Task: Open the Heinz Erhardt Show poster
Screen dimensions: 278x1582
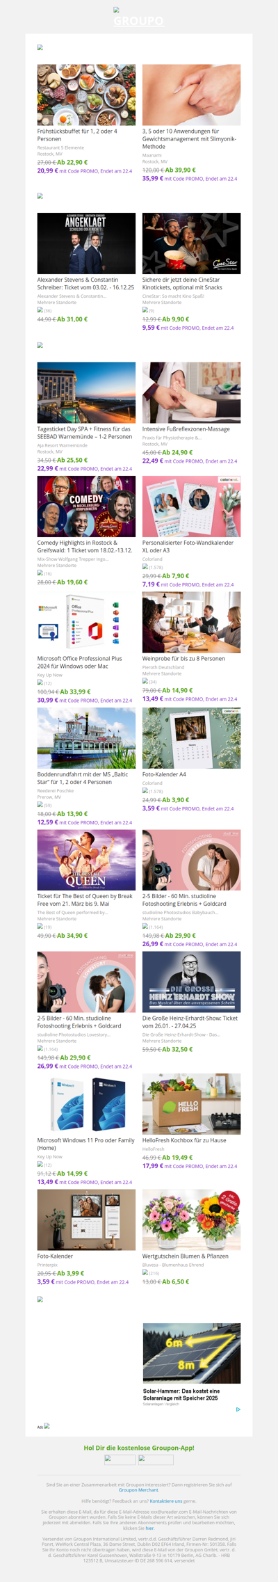Action: [x=191, y=982]
